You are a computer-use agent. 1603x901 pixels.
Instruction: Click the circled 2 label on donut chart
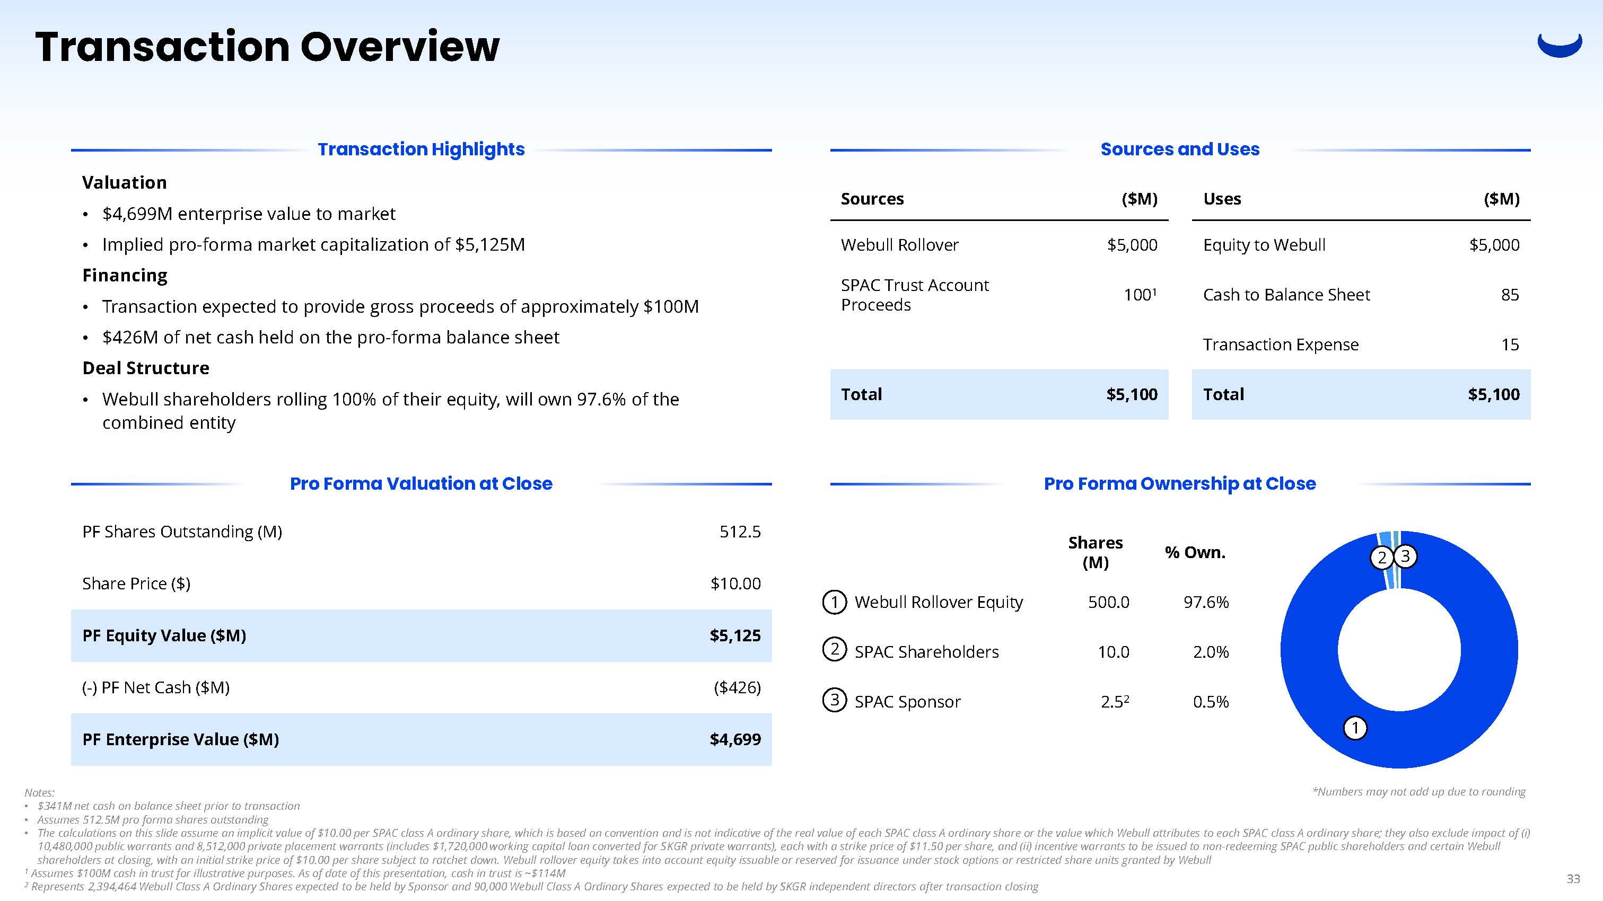click(1381, 558)
